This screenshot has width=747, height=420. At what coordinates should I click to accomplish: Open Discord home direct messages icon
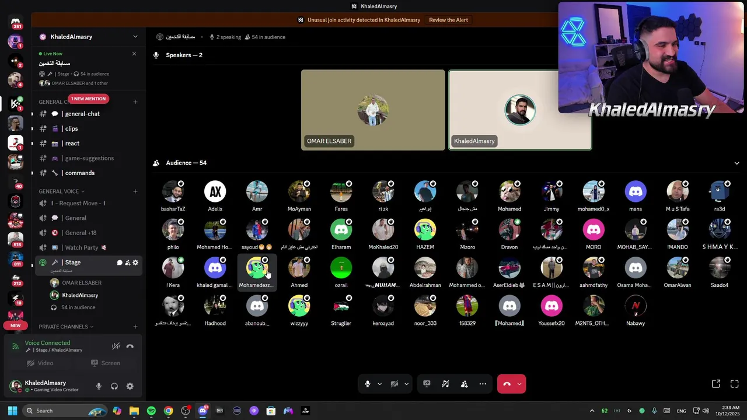(16, 22)
